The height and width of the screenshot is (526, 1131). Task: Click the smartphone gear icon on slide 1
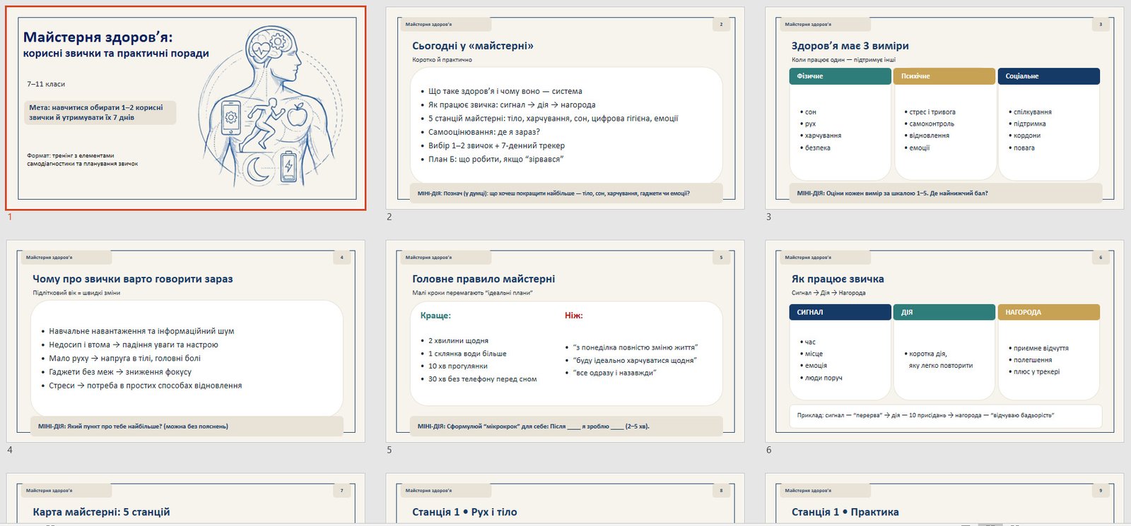click(x=231, y=118)
